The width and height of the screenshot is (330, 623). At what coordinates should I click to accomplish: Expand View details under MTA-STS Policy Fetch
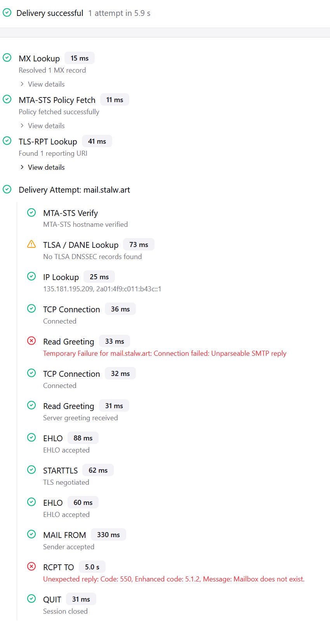[42, 126]
